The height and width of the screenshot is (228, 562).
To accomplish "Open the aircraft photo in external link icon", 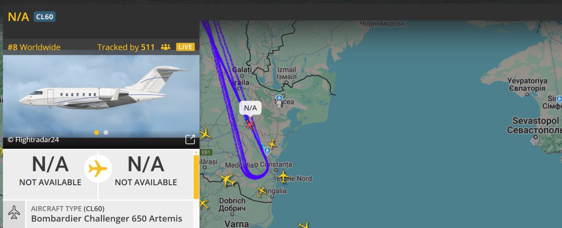I will coord(190,140).
